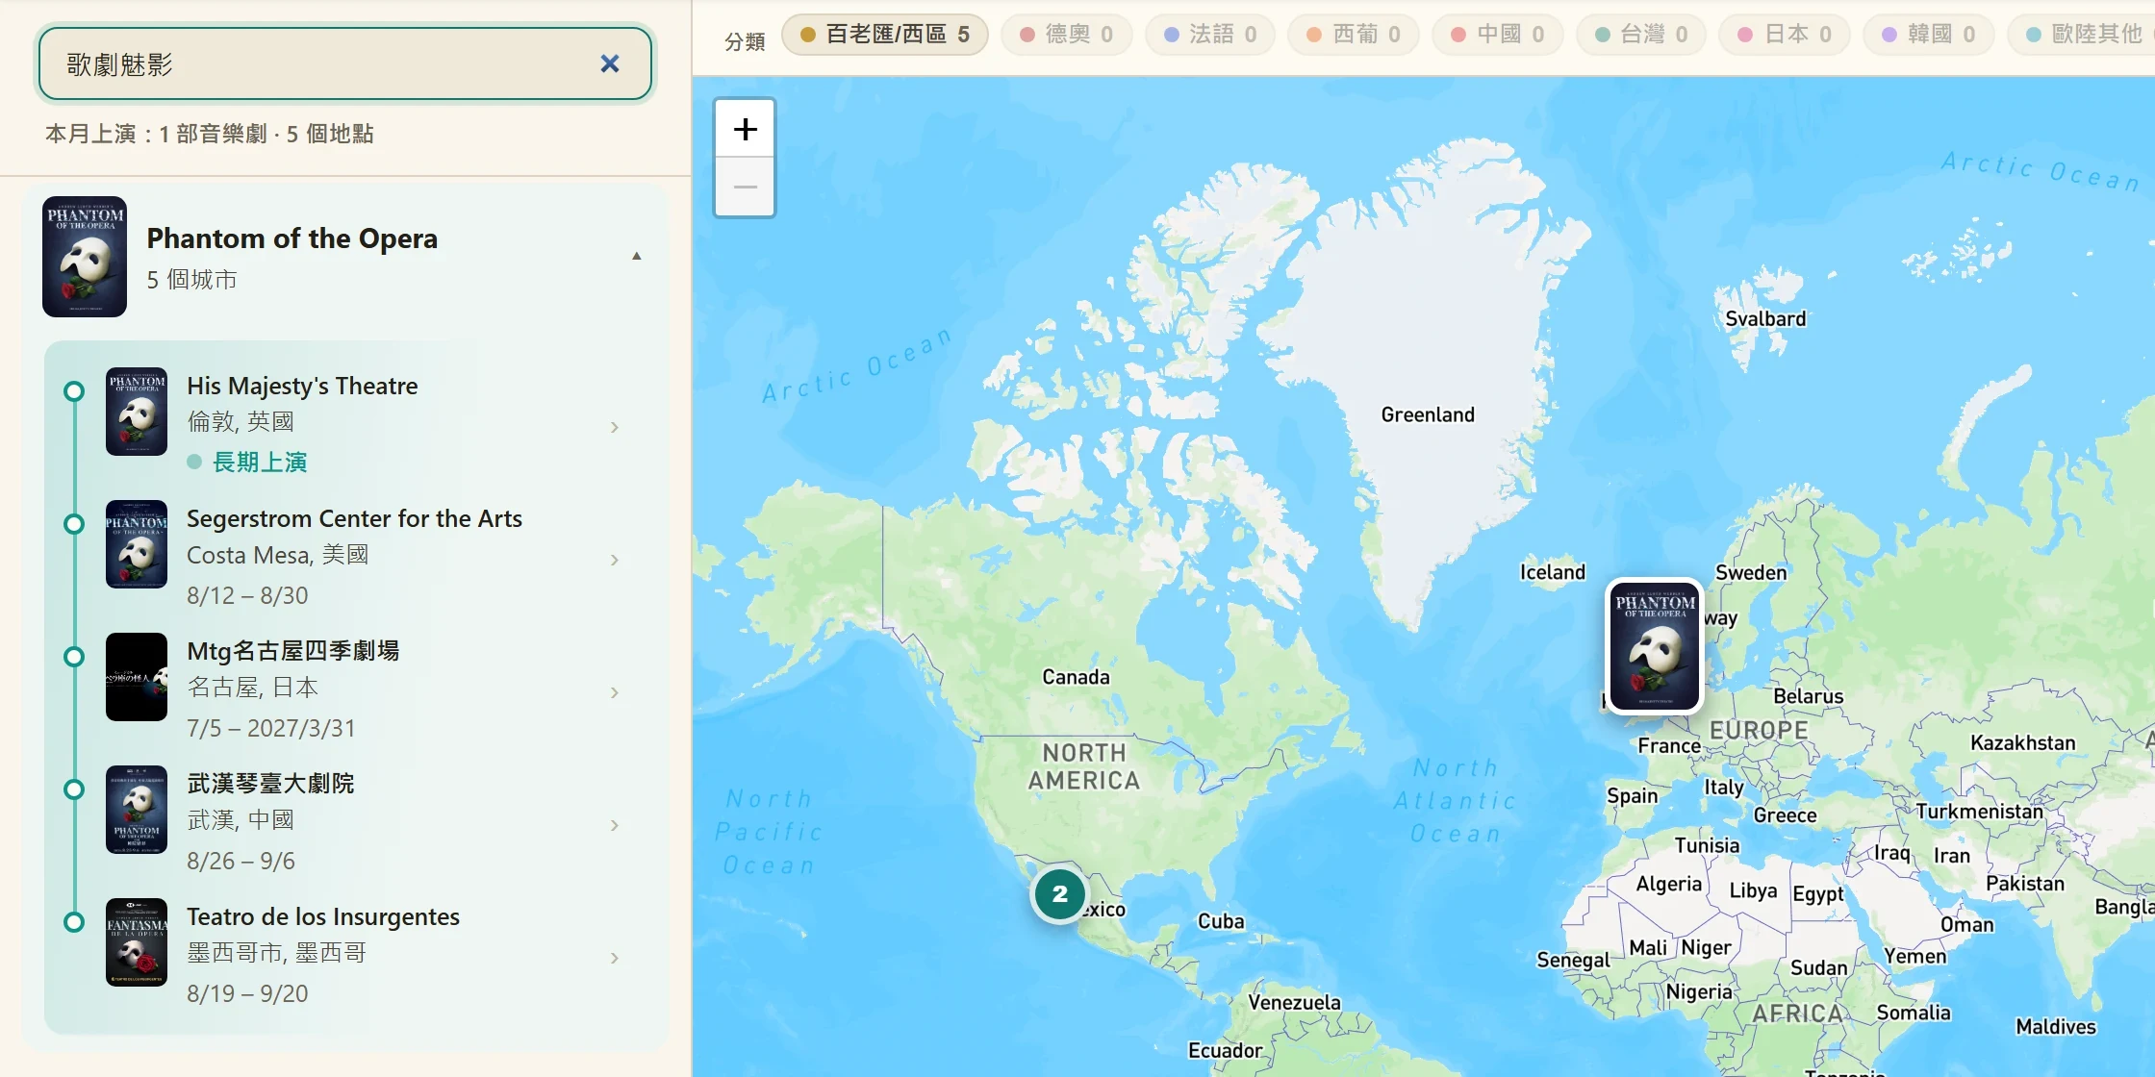Open the Segerstrom Center for the Arts title

354,518
